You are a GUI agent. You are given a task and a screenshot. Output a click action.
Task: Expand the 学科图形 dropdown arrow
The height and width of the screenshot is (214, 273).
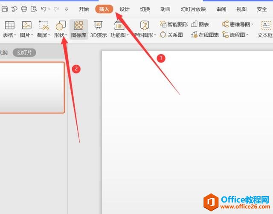155,35
